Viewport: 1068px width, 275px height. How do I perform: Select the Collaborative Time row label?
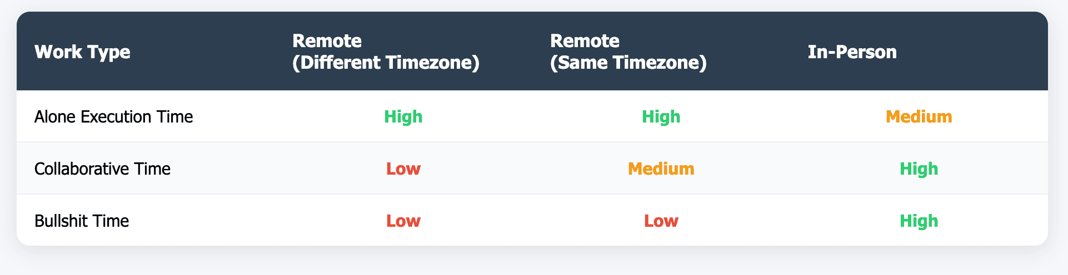(102, 169)
